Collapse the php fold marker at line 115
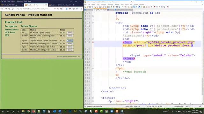 point(93,68)
